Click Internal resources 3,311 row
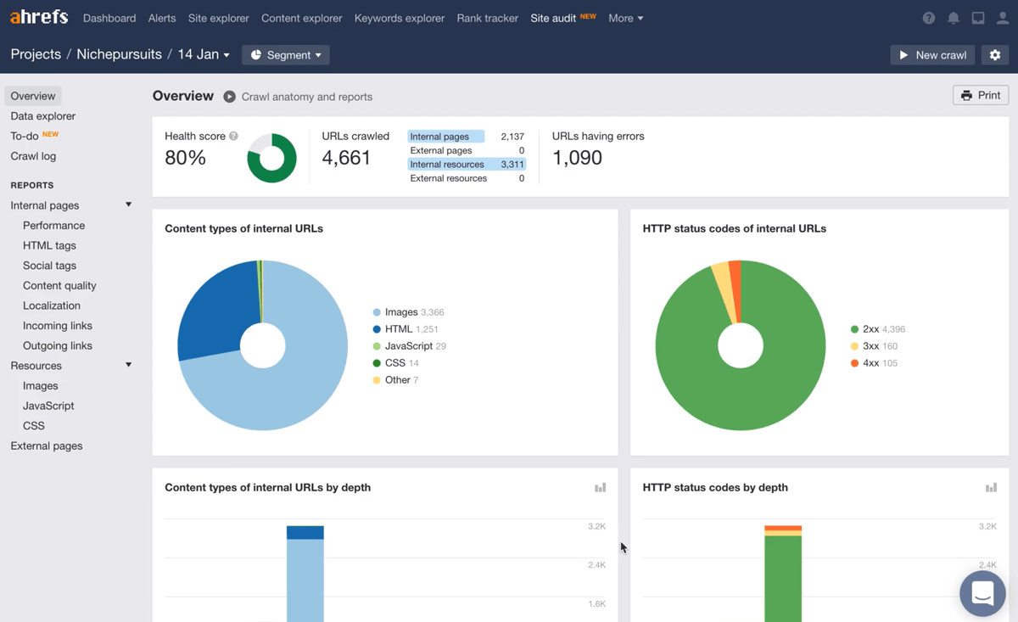The image size is (1018, 622). point(467,165)
